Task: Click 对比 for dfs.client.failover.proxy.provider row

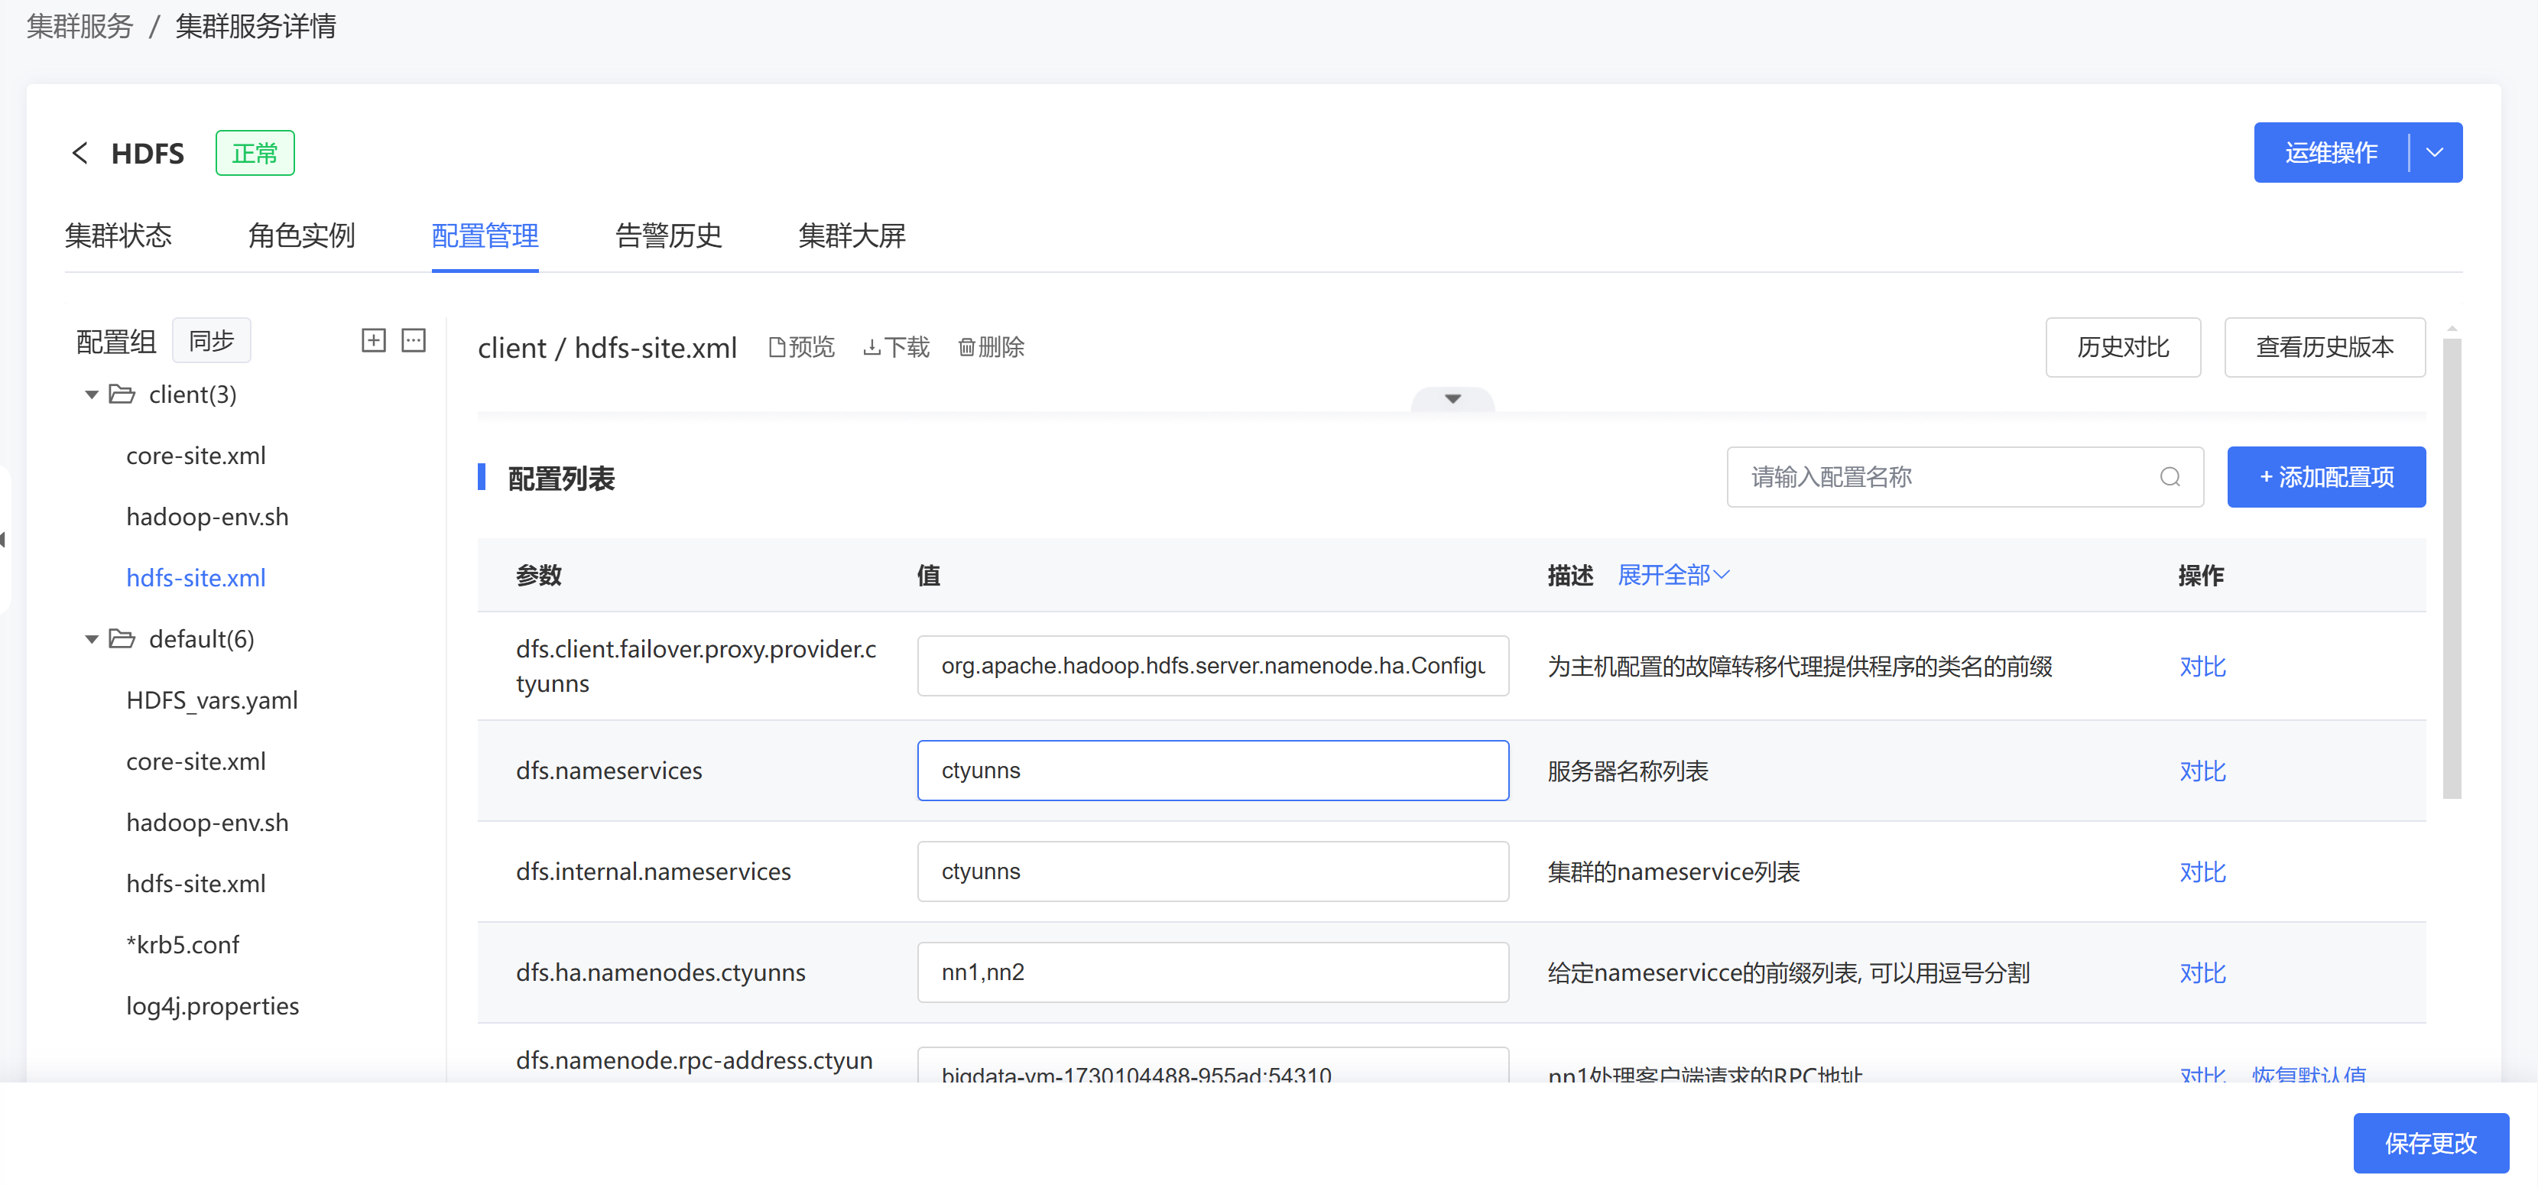Action: click(2202, 666)
